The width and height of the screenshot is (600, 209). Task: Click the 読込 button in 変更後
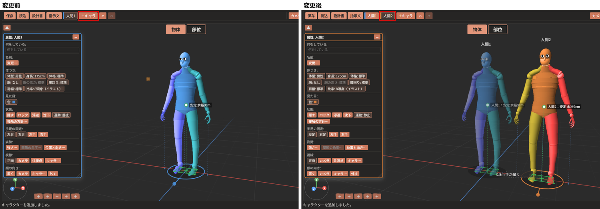click(324, 16)
